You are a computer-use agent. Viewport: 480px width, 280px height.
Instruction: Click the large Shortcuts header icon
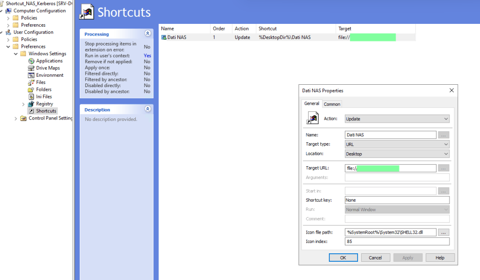[87, 12]
